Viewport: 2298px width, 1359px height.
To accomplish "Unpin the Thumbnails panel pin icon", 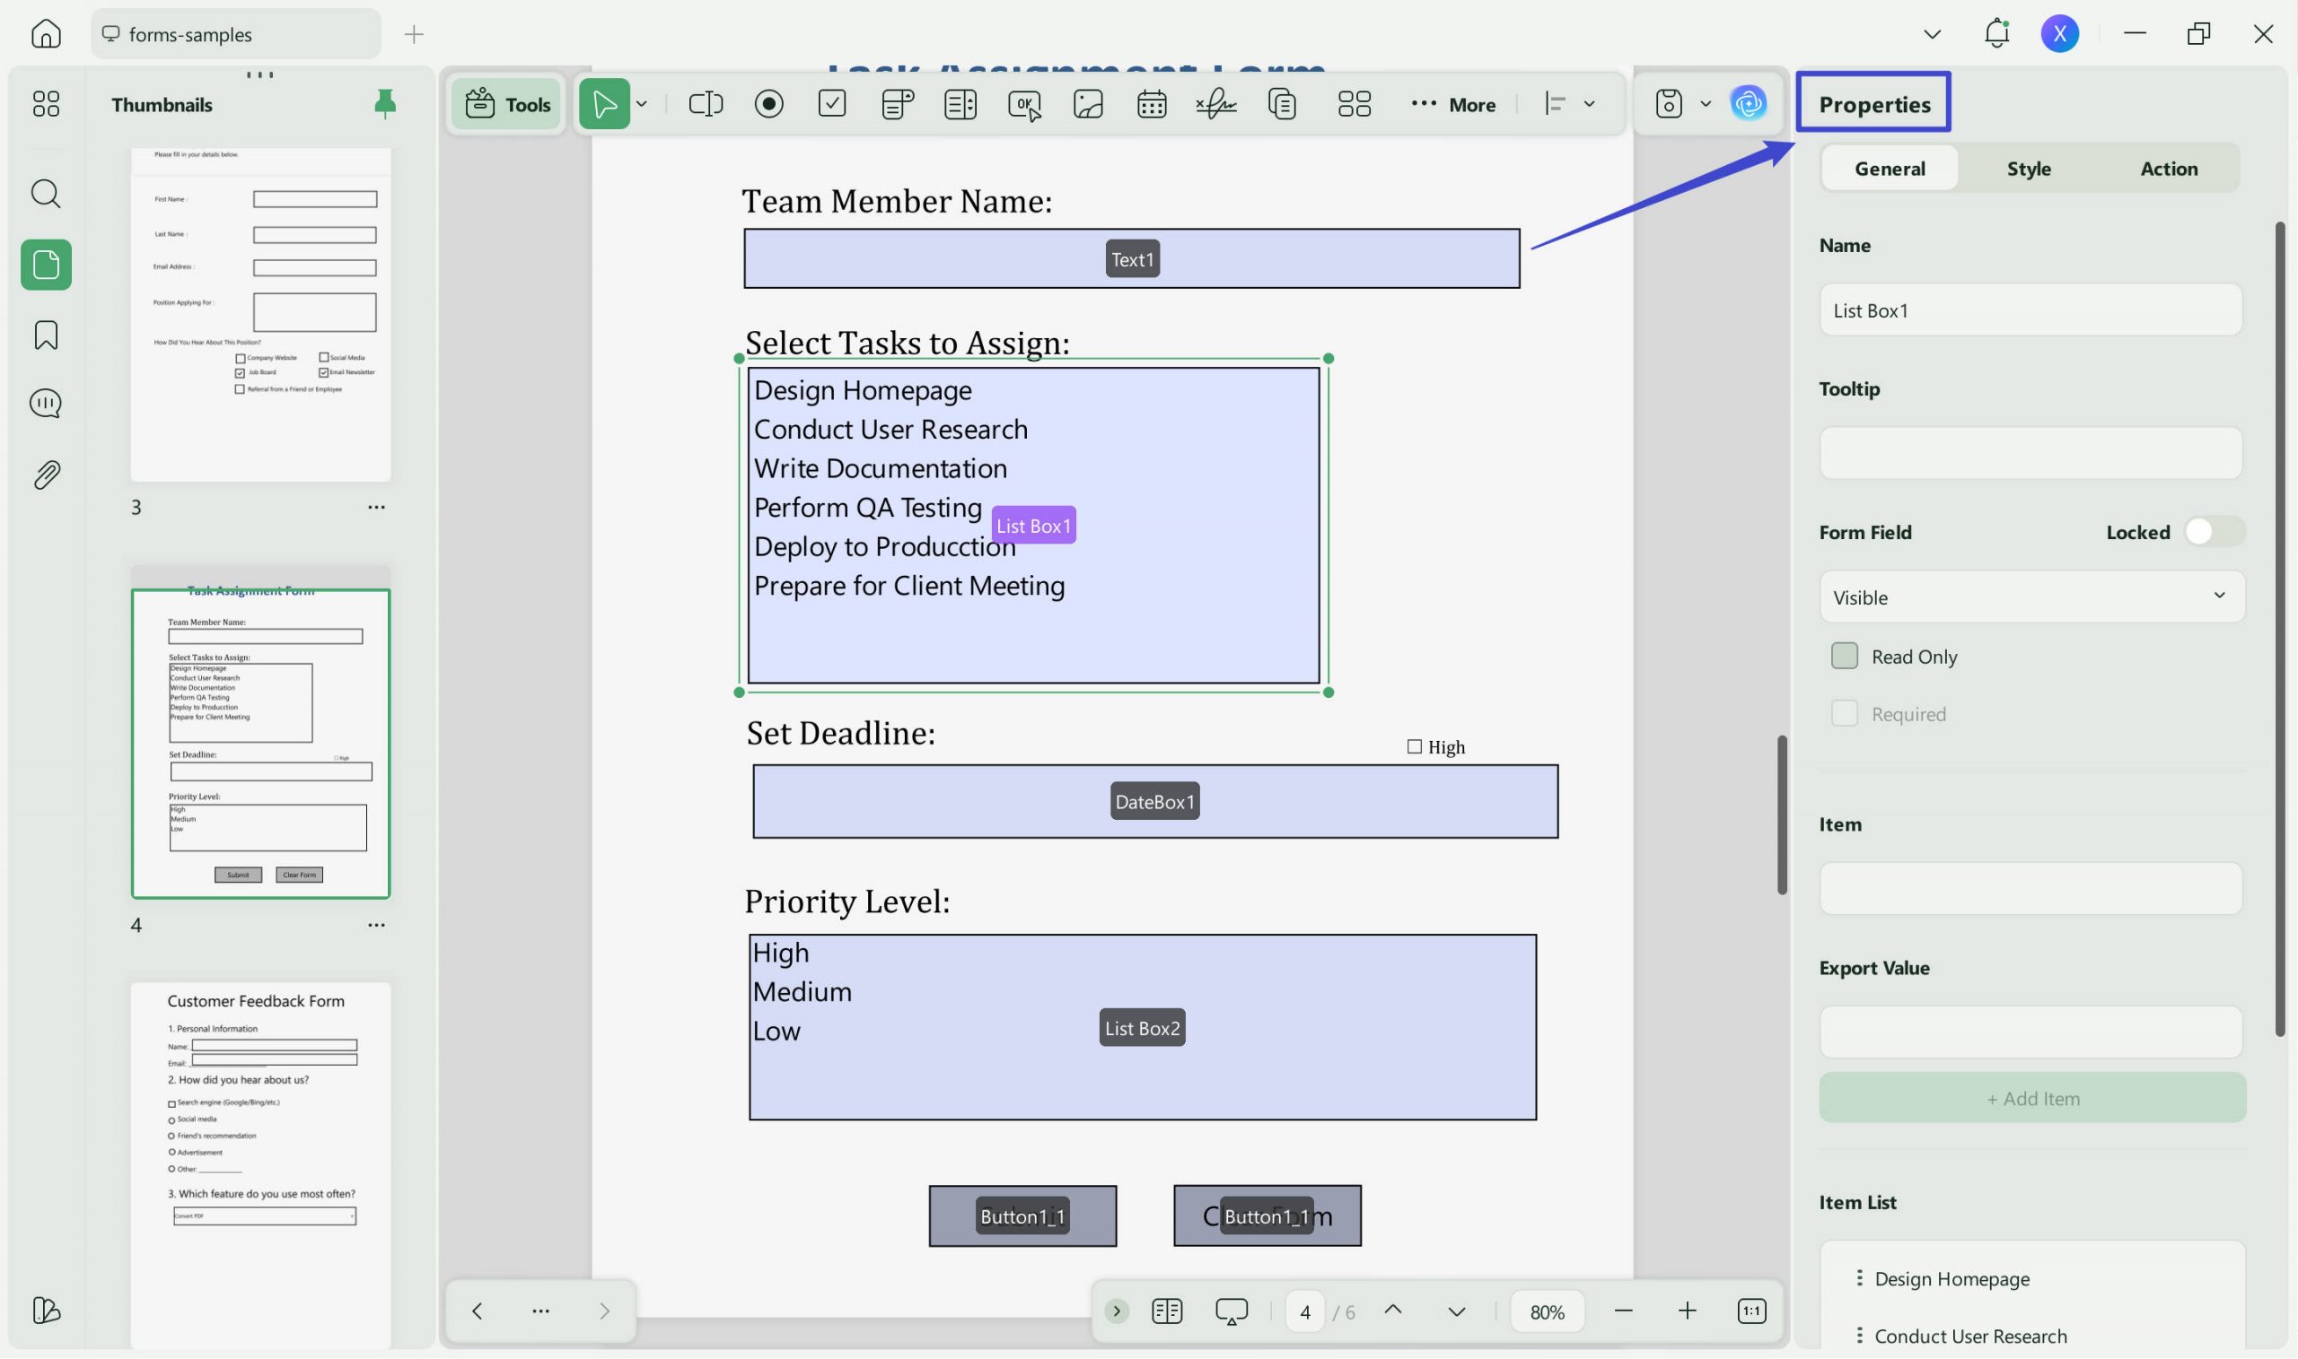I will (x=385, y=103).
